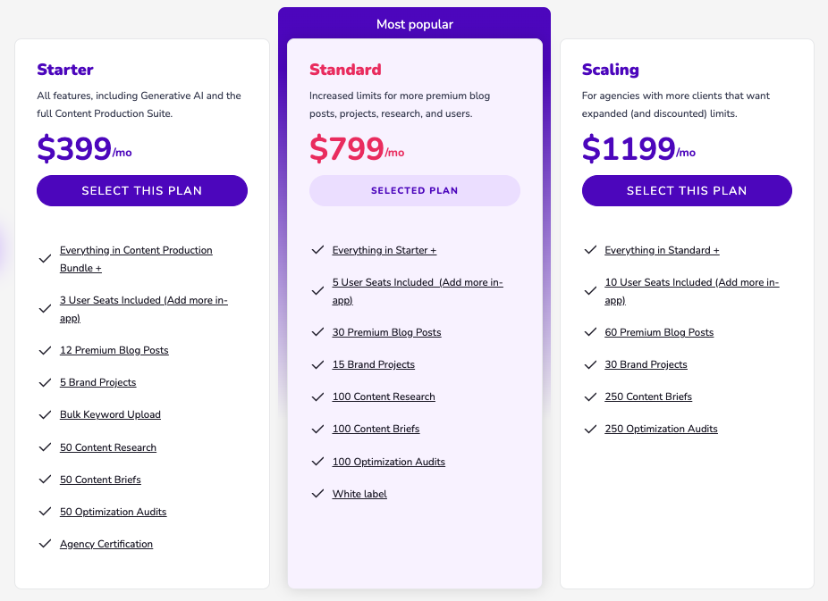Viewport: 828px width, 601px height.
Task: Open the Agency Certification link
Action: point(106,544)
